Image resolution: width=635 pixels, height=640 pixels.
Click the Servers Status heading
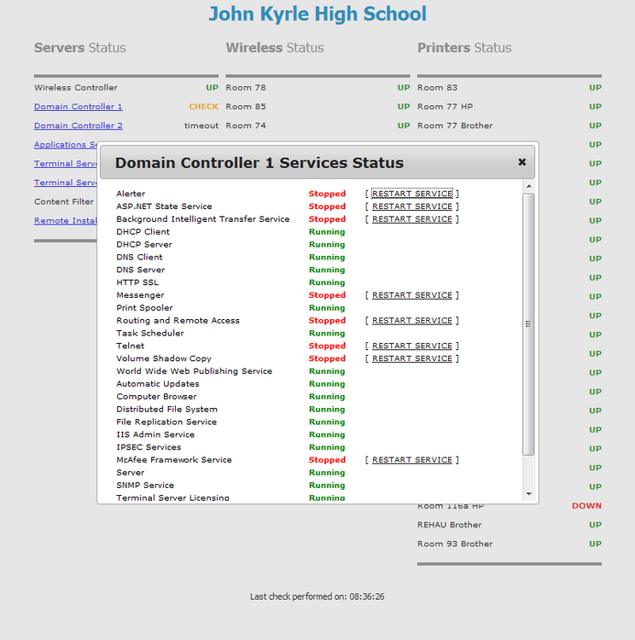tap(80, 47)
